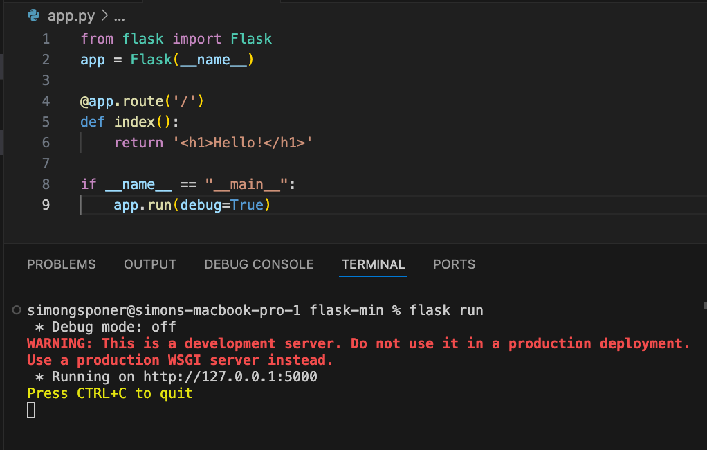Screen dimensions: 707x450
Task: Open the PORTS panel
Action: 454,264
